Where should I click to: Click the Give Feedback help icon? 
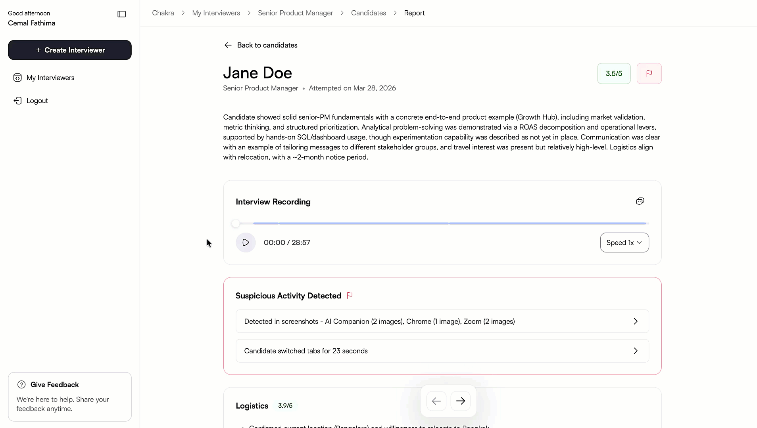(x=21, y=384)
